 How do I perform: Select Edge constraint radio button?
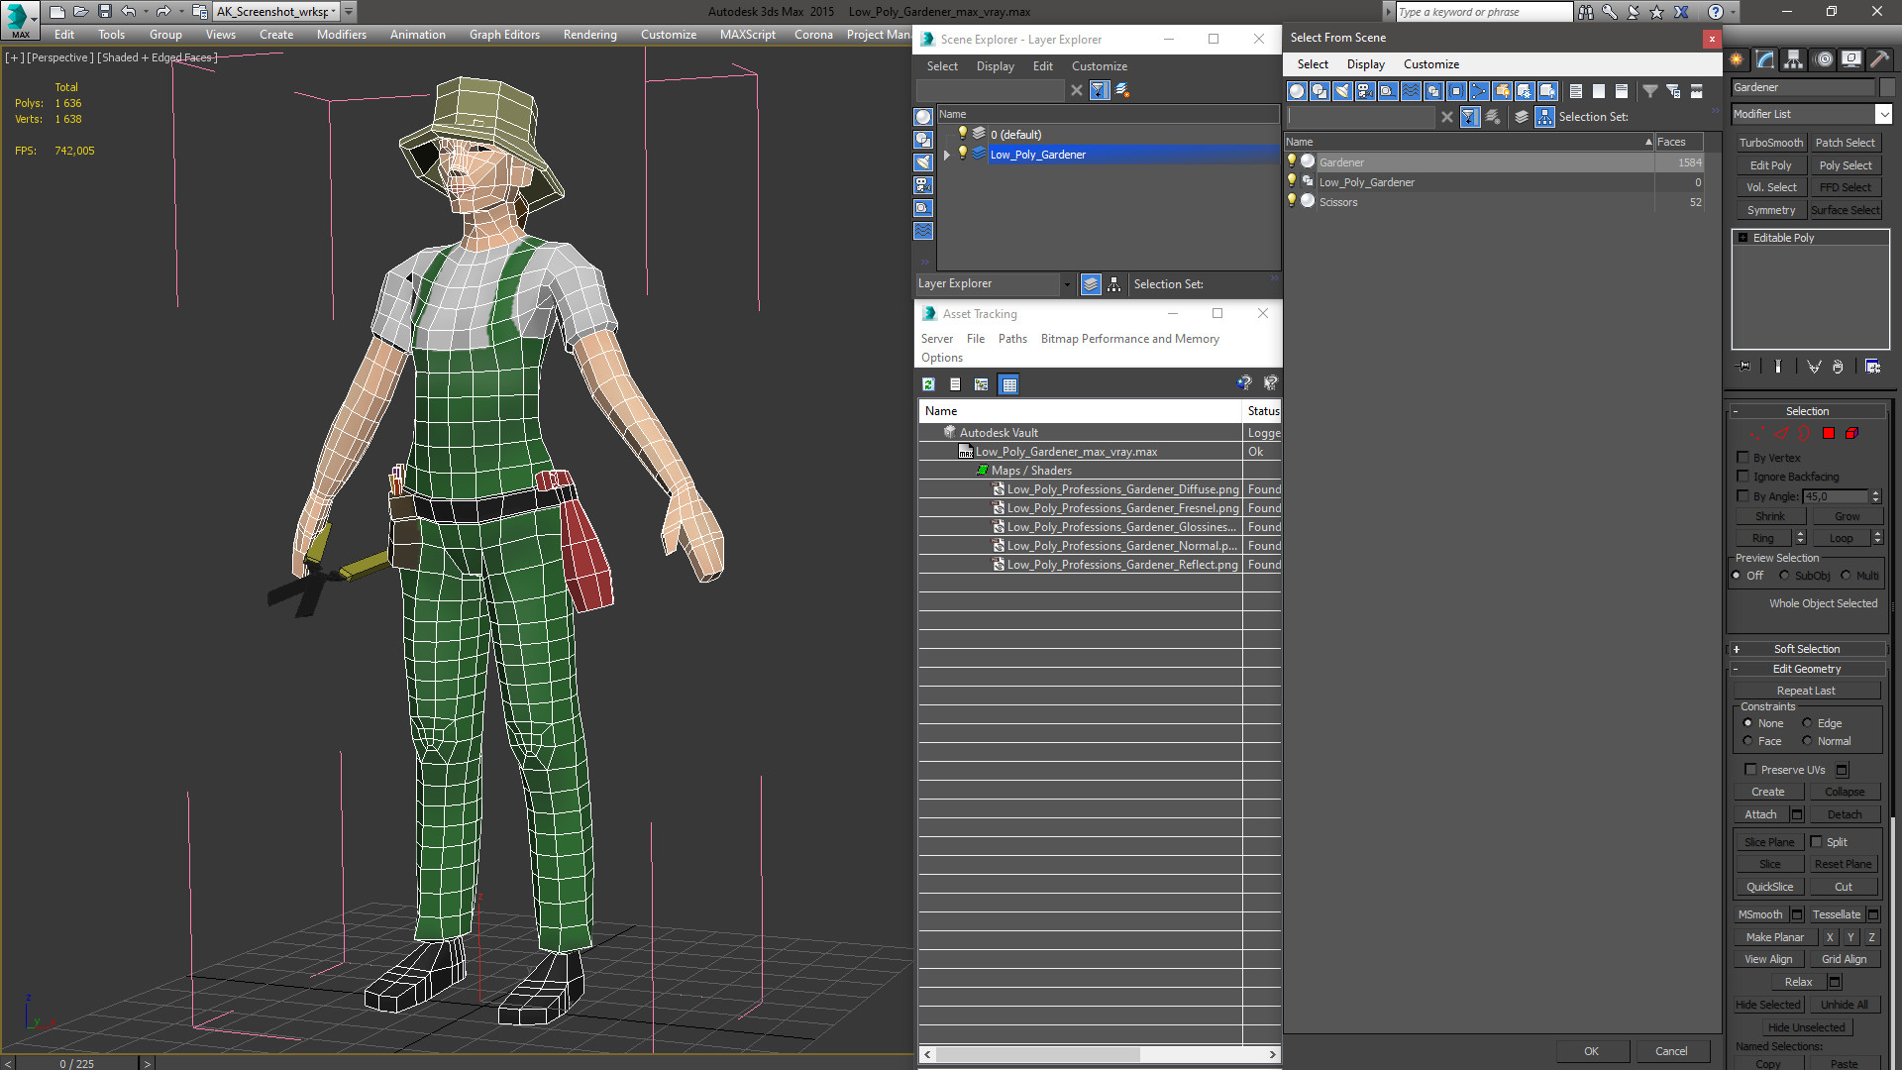(x=1807, y=723)
